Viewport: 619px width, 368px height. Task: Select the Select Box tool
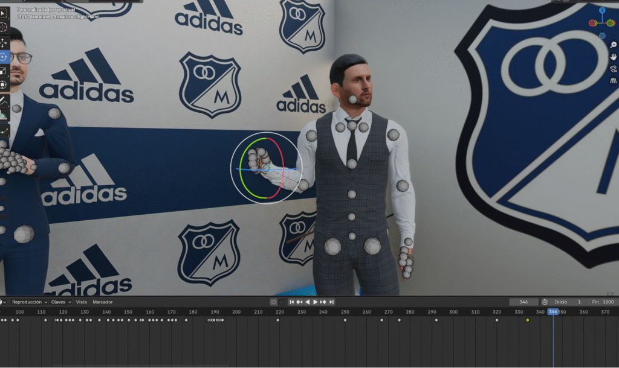4,13
